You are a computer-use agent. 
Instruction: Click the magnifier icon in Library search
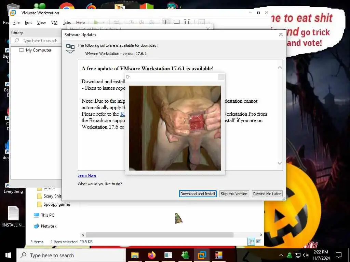click(x=17, y=40)
